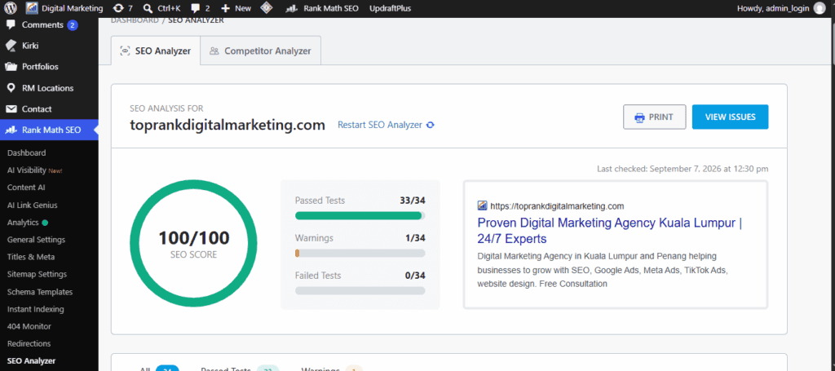
Task: Open Rank Math Dashboard submenu item
Action: point(27,152)
